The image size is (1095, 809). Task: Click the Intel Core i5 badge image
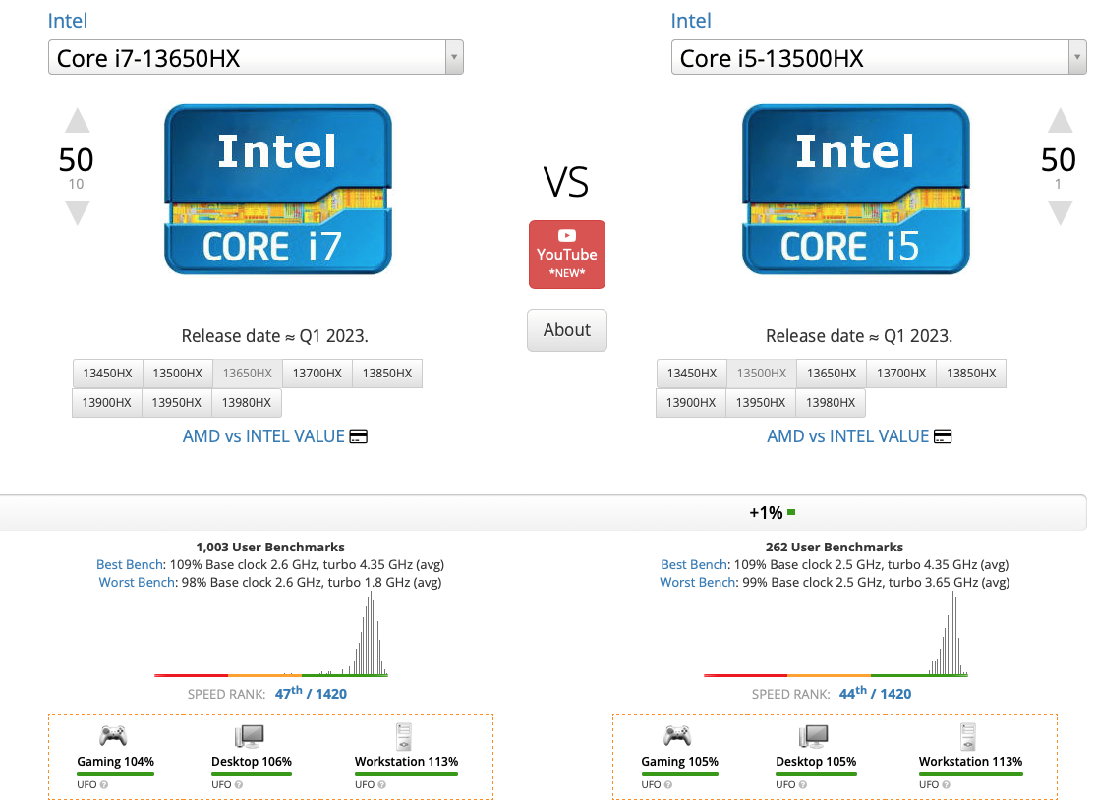pos(855,190)
